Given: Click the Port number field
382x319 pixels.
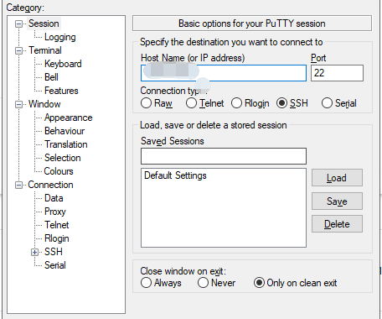Looking at the screenshot, I should [x=337, y=73].
